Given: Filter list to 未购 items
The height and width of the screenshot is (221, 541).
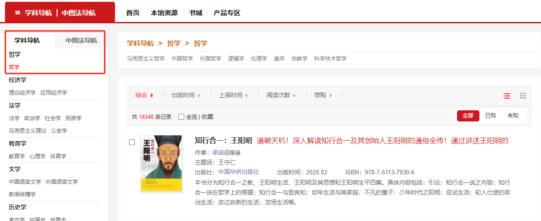Looking at the screenshot, I should pyautogui.click(x=513, y=116).
